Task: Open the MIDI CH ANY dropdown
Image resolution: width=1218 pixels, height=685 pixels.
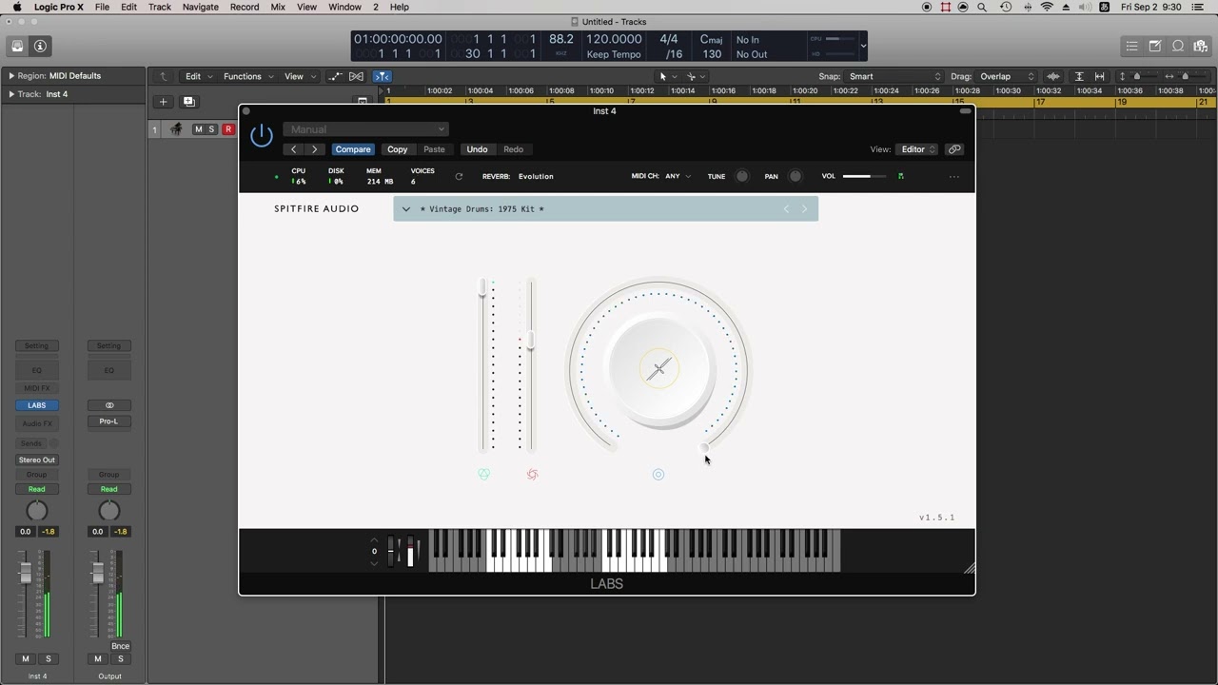Action: [x=678, y=176]
